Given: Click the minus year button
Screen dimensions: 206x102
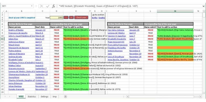Looking at the screenshot, I should 66,18.
